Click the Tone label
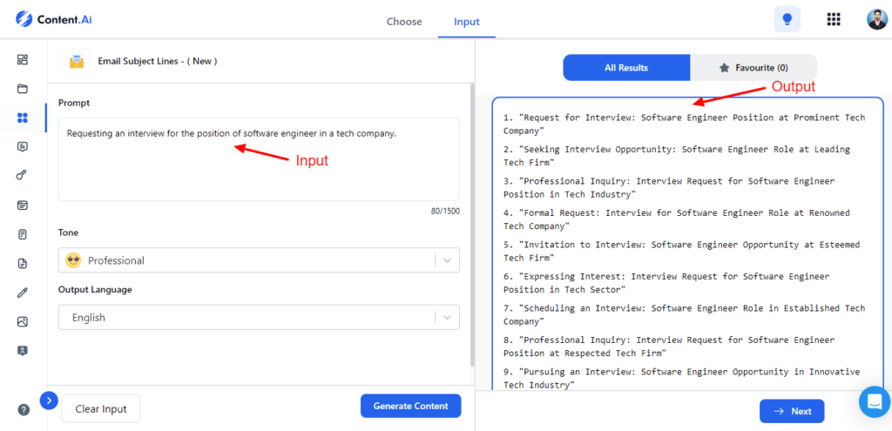The width and height of the screenshot is (892, 431). 68,232
